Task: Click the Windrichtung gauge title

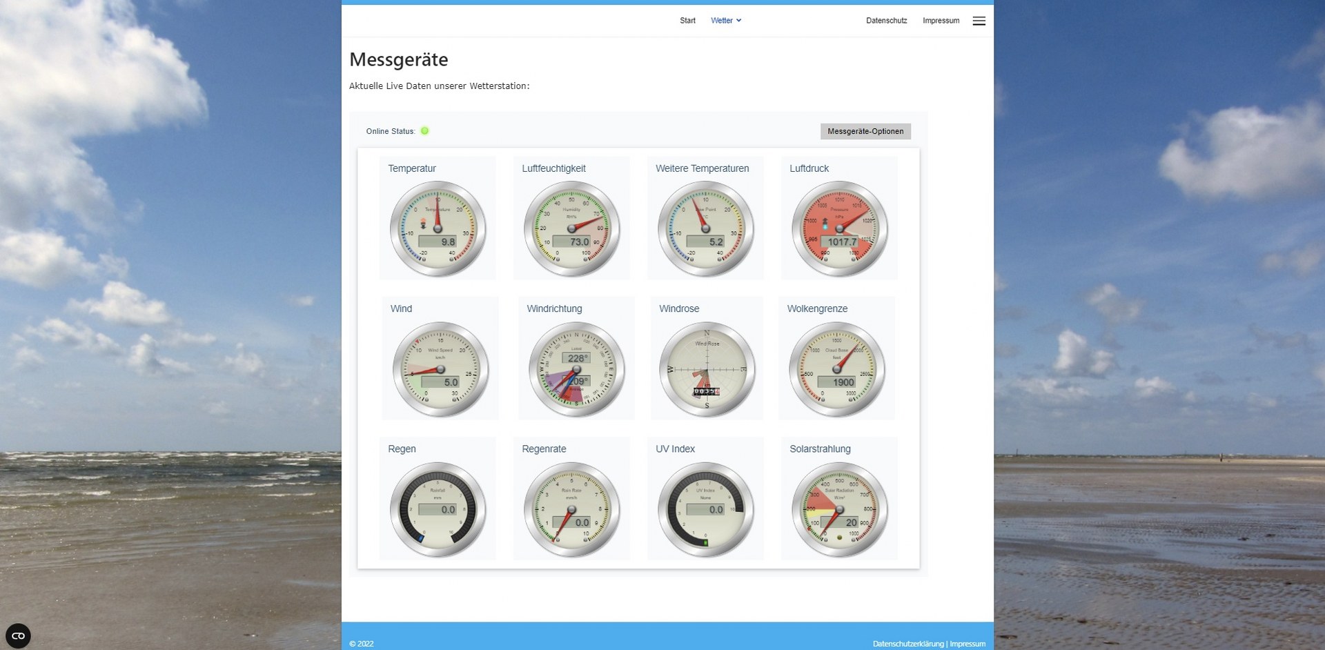Action: click(554, 308)
